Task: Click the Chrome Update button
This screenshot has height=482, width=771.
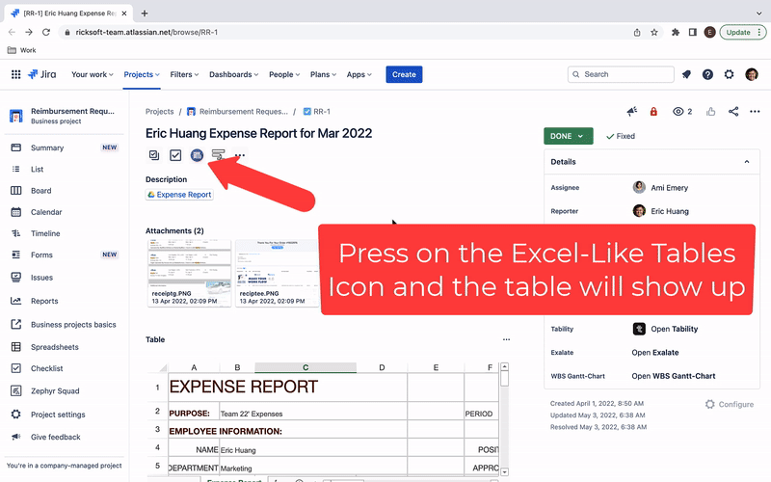Action: [x=743, y=33]
